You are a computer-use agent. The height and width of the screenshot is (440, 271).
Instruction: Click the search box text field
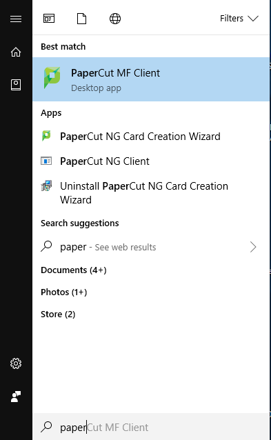151,427
